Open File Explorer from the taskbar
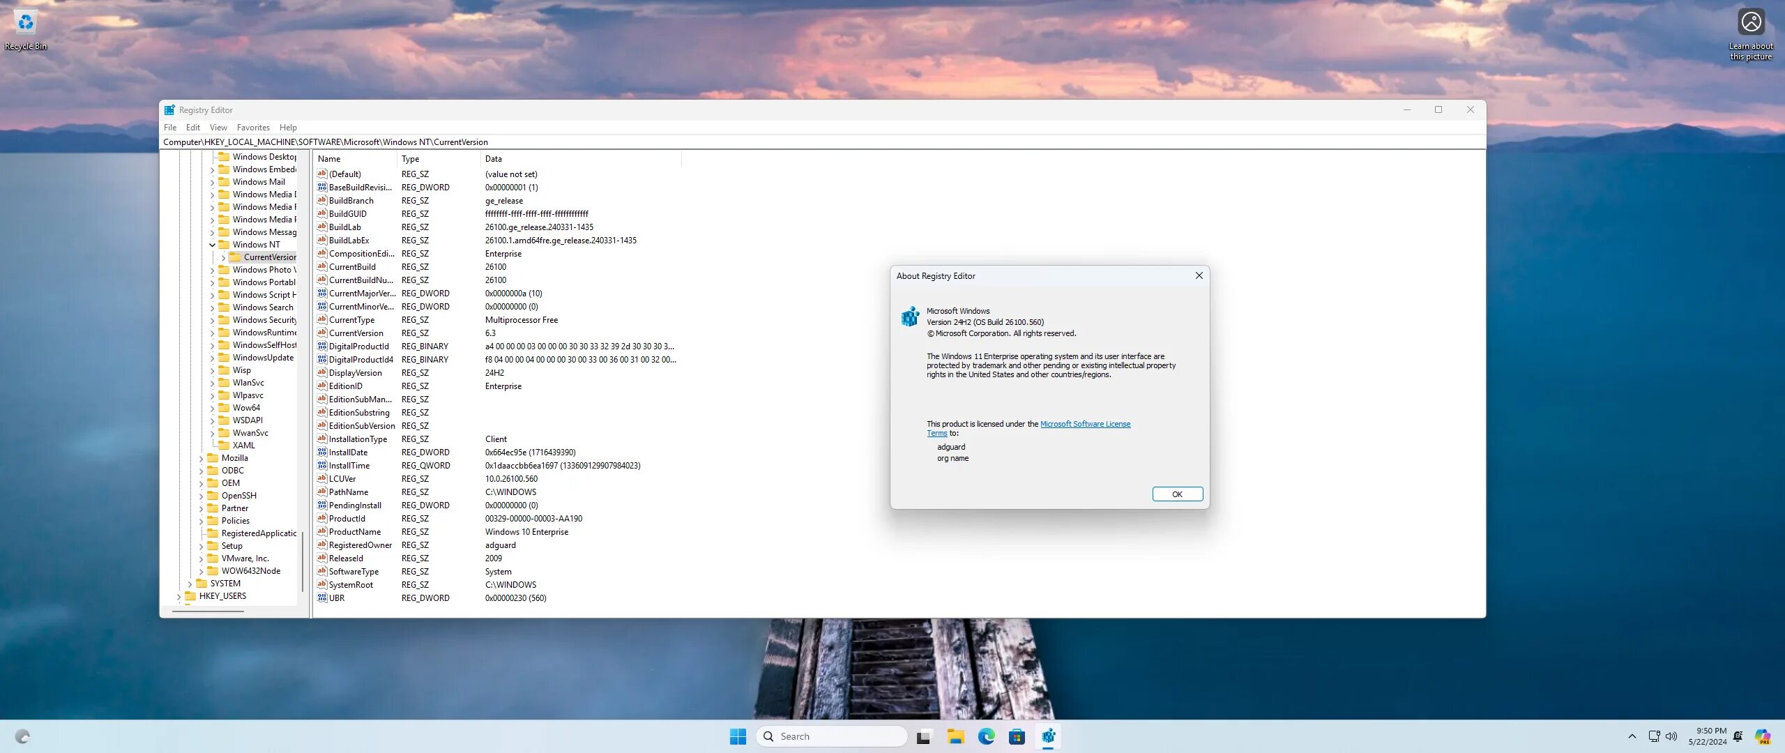The height and width of the screenshot is (753, 1785). coord(955,736)
